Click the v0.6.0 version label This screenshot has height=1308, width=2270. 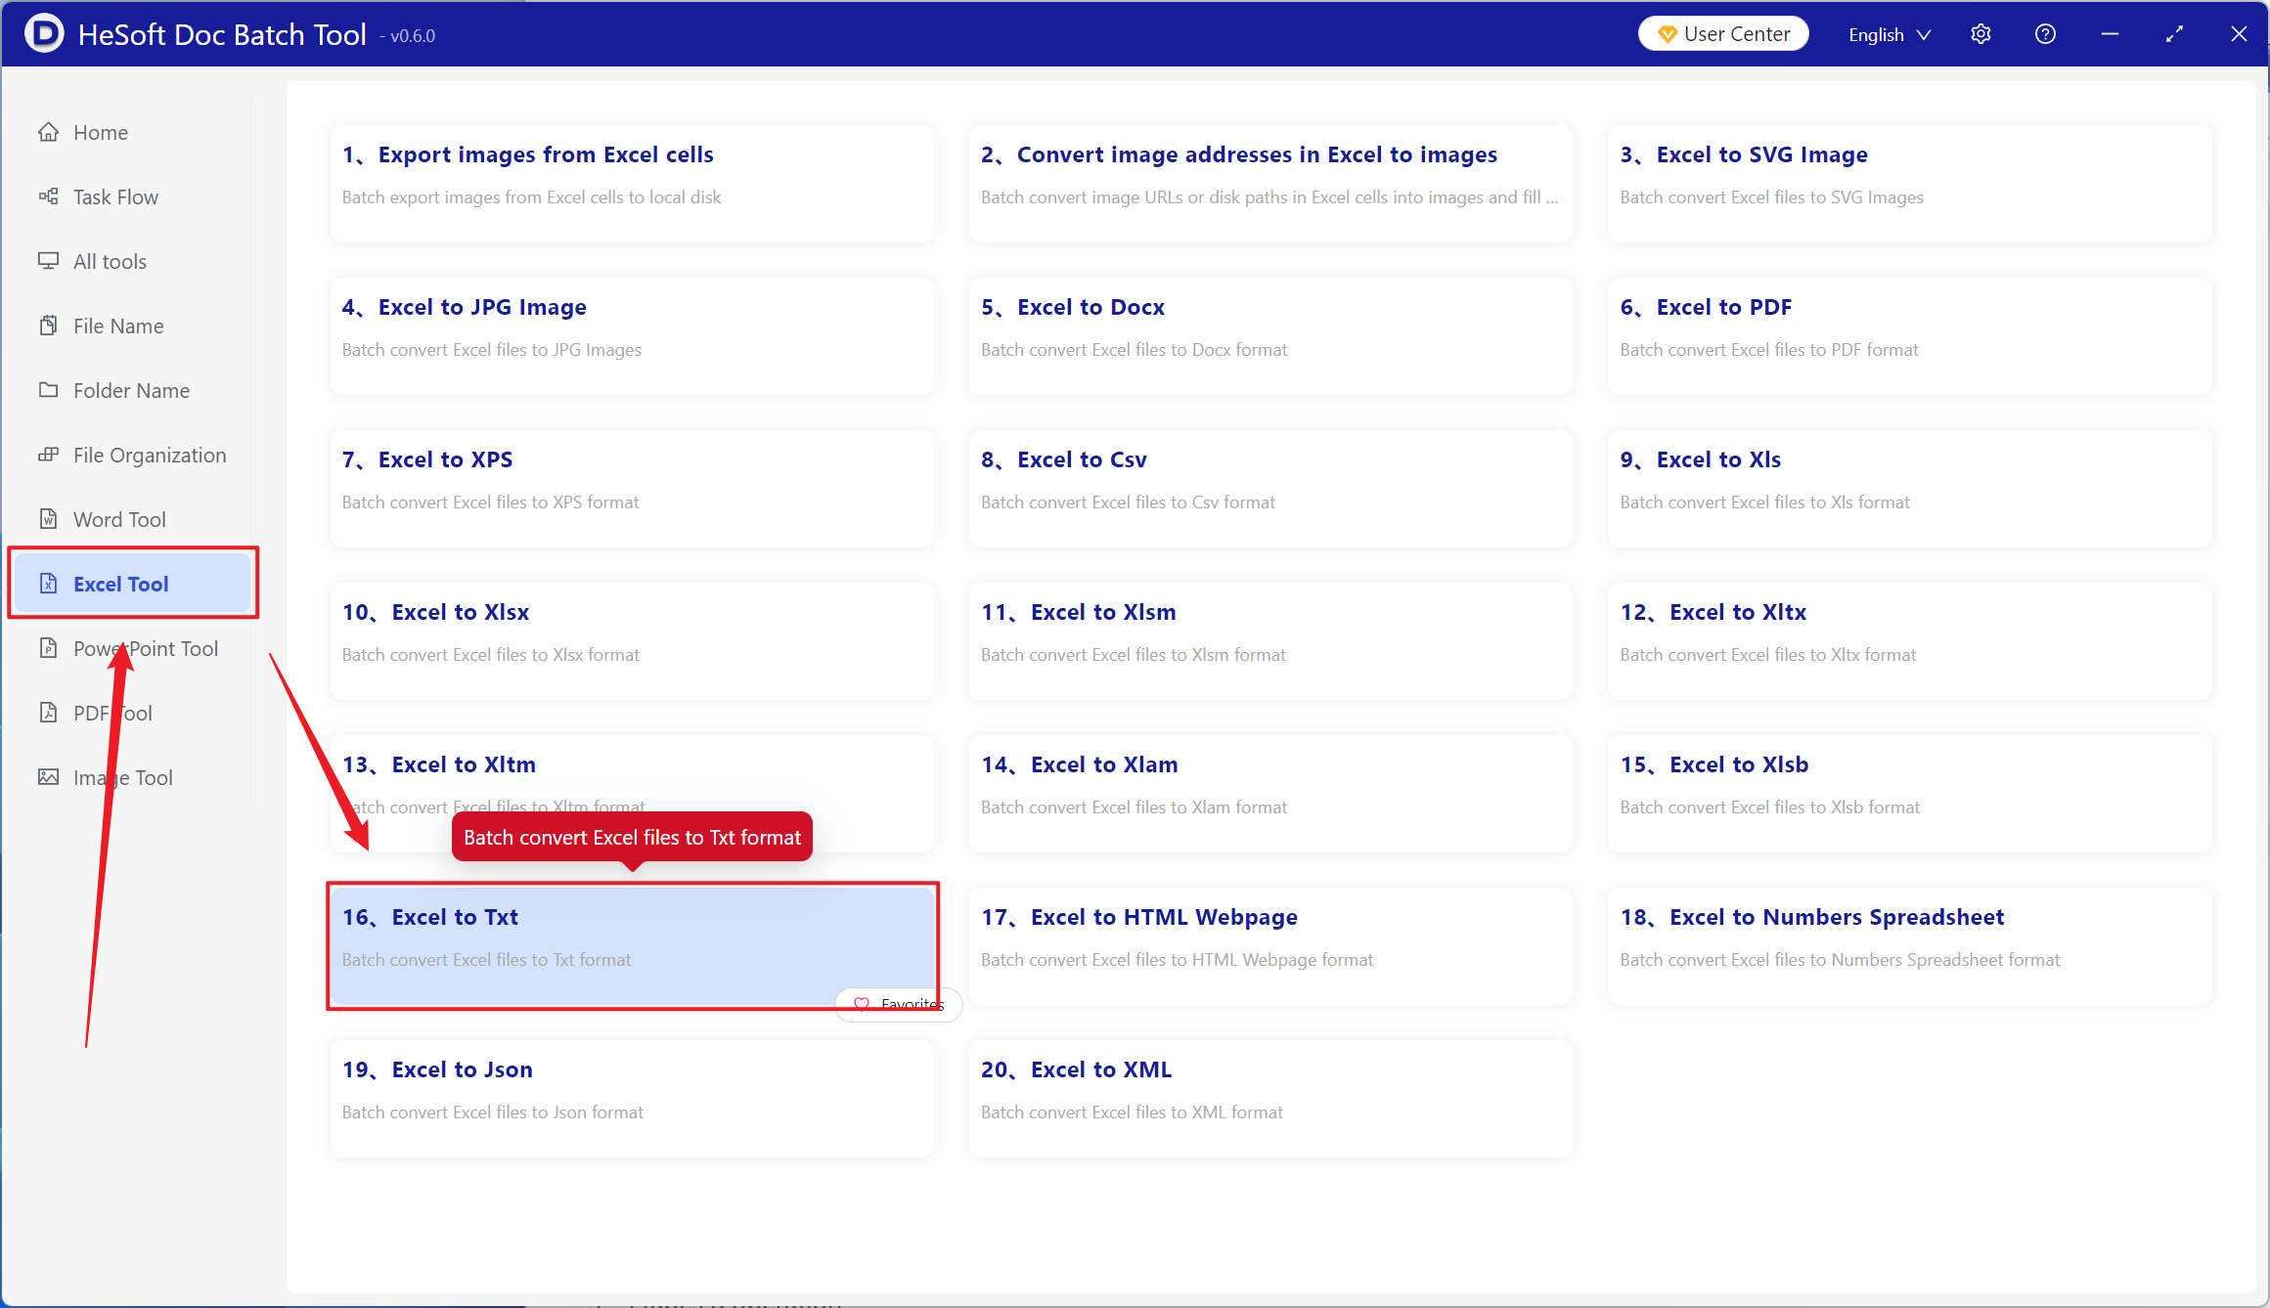coord(408,36)
